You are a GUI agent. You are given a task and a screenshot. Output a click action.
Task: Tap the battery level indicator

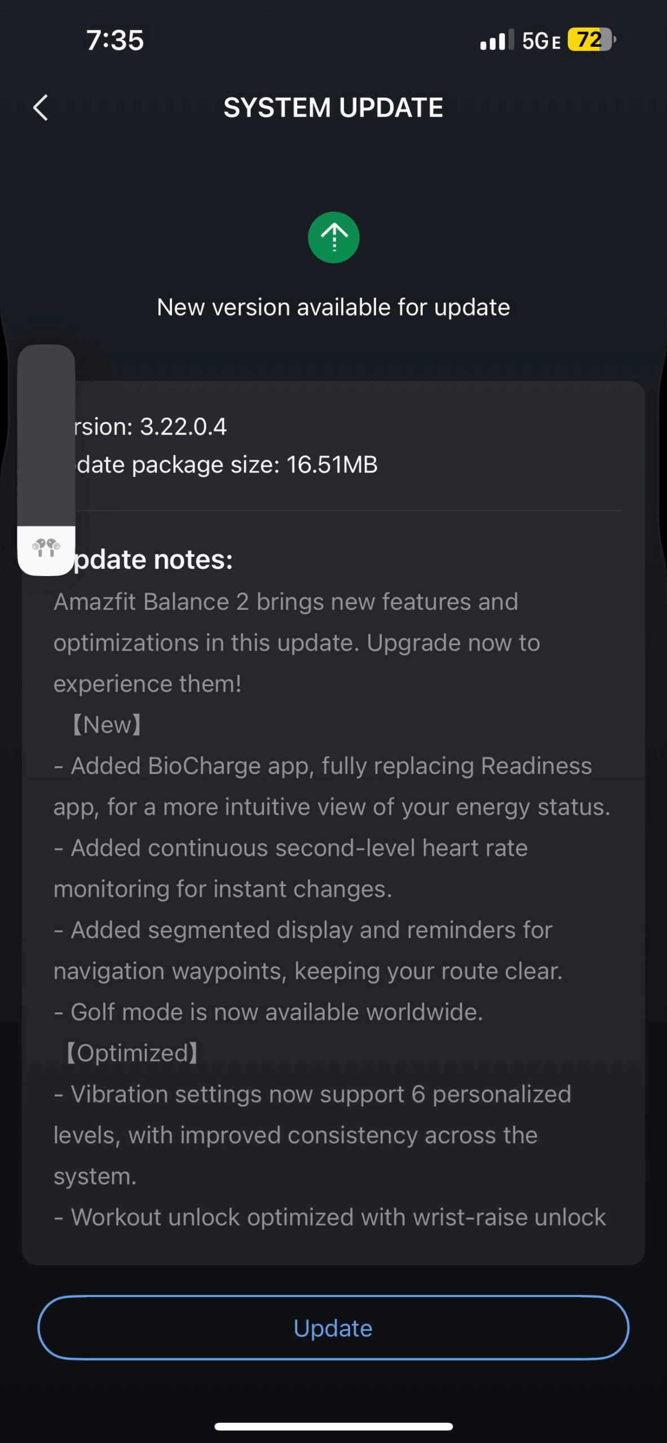(x=591, y=40)
